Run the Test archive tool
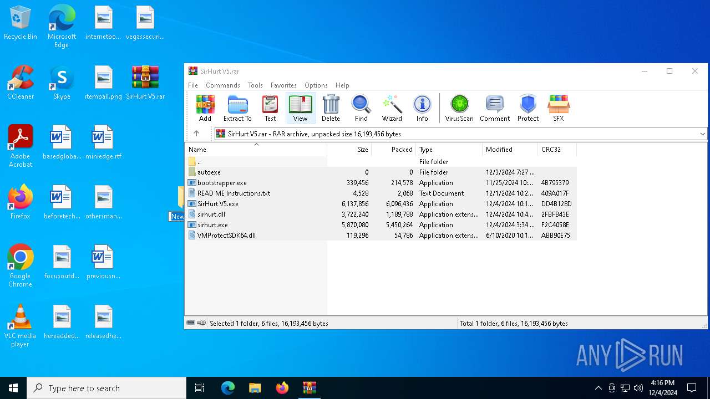The height and width of the screenshot is (399, 710). point(270,108)
